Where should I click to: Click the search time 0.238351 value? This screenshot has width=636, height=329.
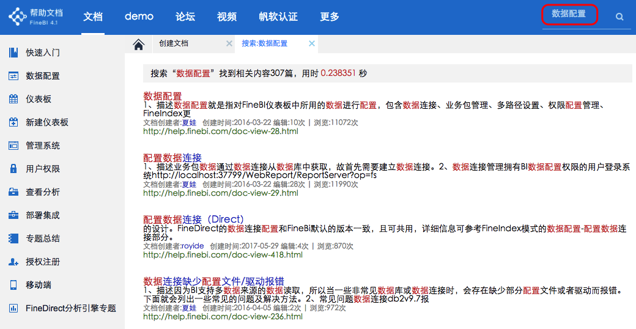click(338, 73)
